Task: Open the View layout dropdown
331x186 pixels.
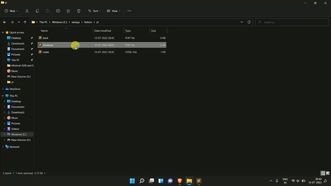Action: click(x=113, y=11)
